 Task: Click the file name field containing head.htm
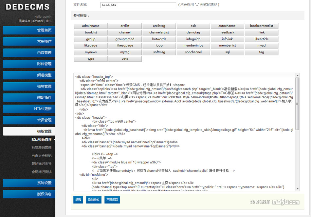(138, 5)
